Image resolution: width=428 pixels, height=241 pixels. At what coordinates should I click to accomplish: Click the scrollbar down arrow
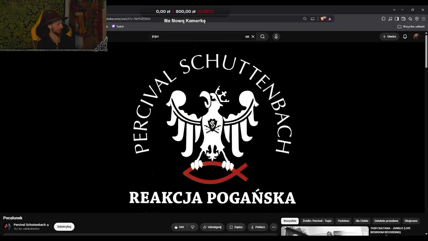coord(426,234)
